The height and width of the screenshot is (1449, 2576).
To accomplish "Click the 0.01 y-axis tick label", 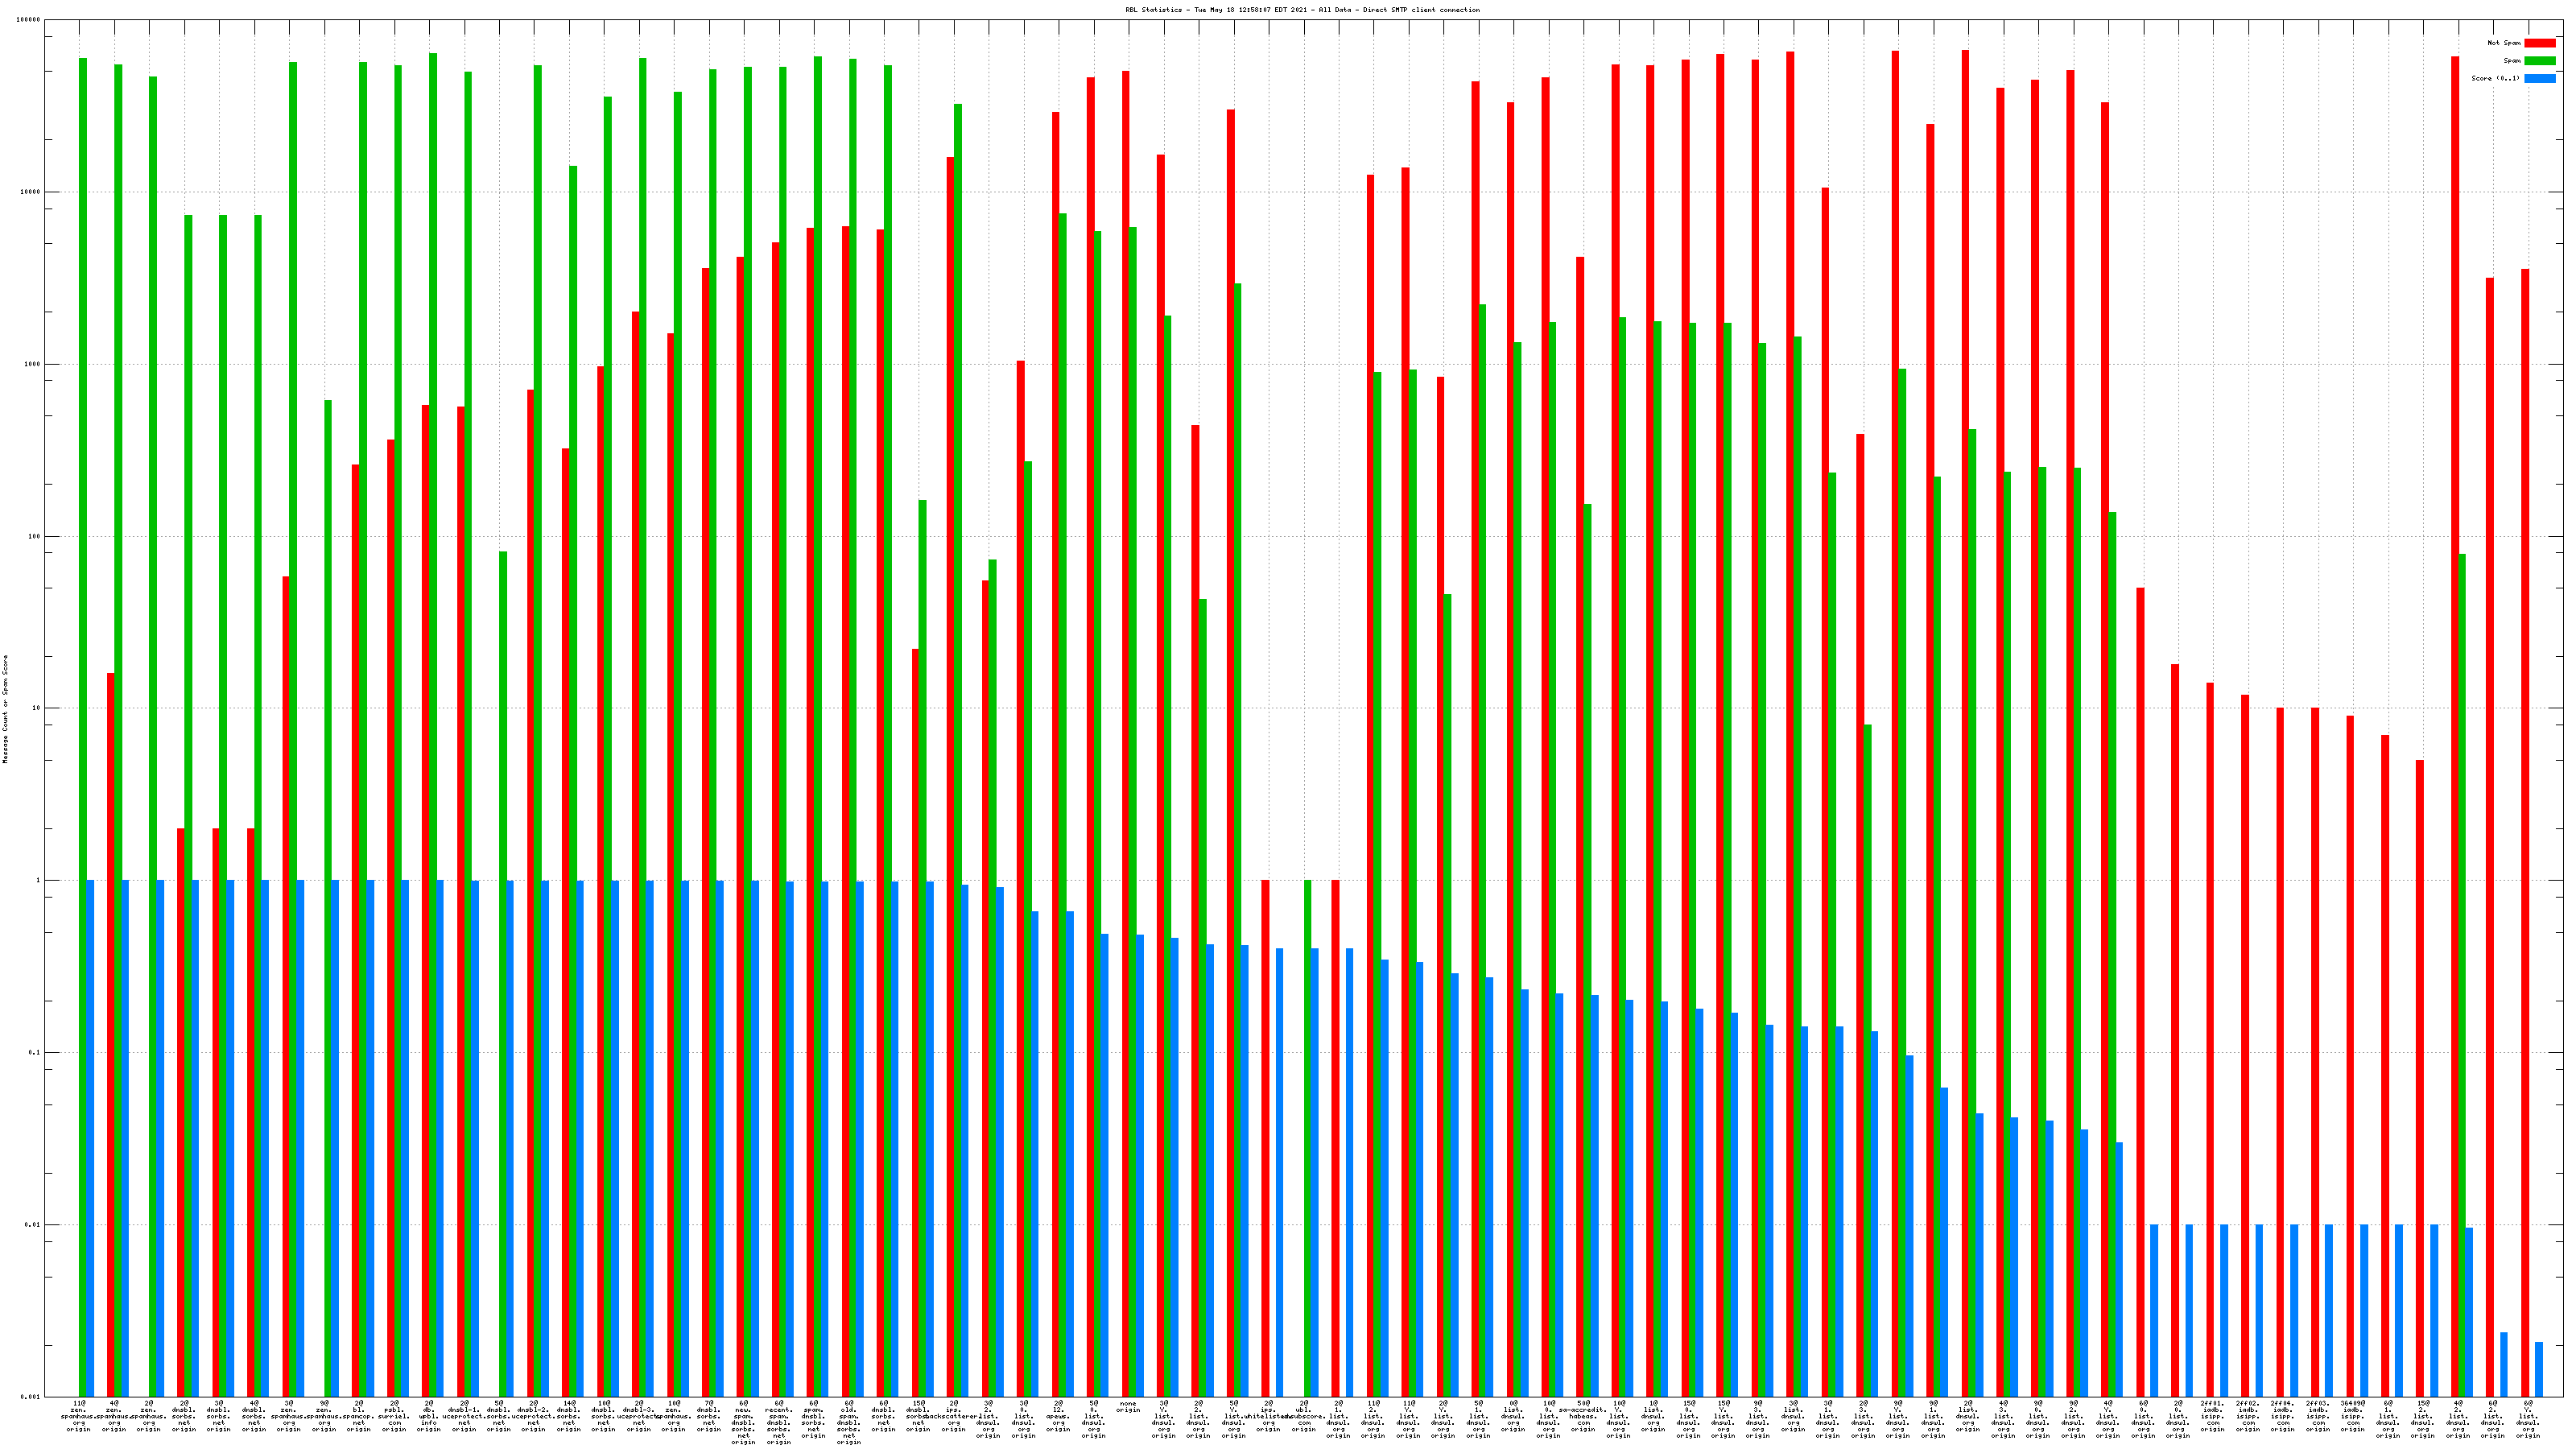I will tap(32, 1225).
